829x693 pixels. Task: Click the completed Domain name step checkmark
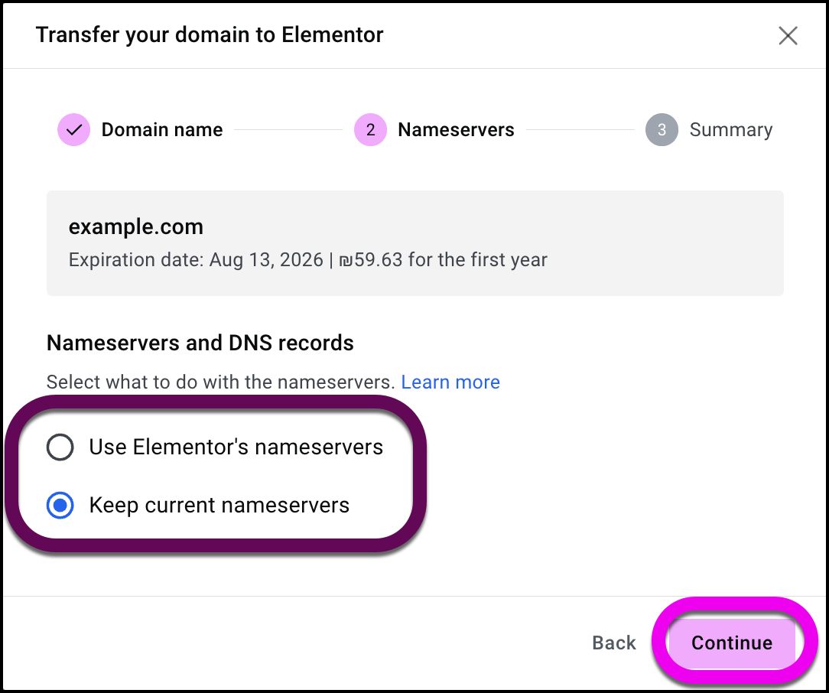[73, 129]
